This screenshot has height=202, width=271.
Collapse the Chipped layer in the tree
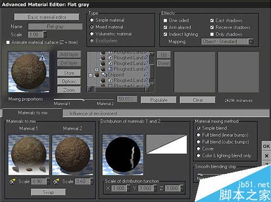coord(90,75)
